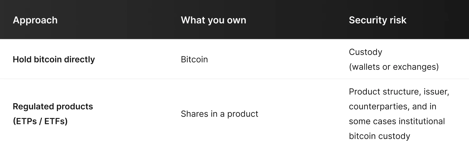The height and width of the screenshot is (146, 469).
Task: Click the "Security risk" column header
Action: click(377, 20)
